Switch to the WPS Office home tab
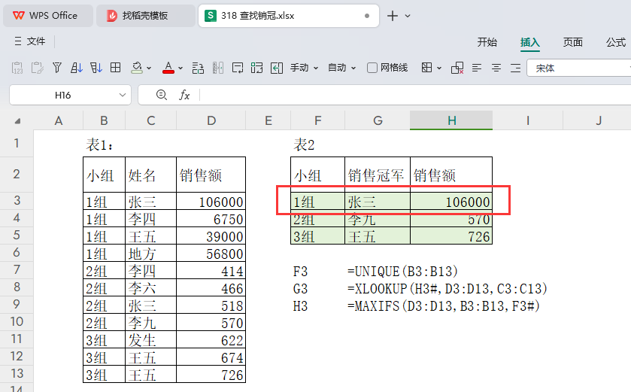The width and height of the screenshot is (631, 392). tap(48, 16)
